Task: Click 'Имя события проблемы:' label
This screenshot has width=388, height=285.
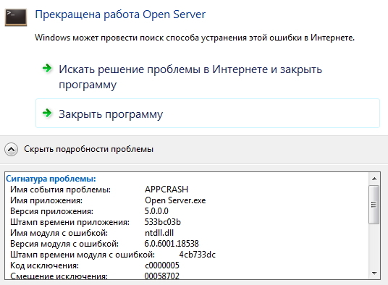Action: click(x=60, y=190)
